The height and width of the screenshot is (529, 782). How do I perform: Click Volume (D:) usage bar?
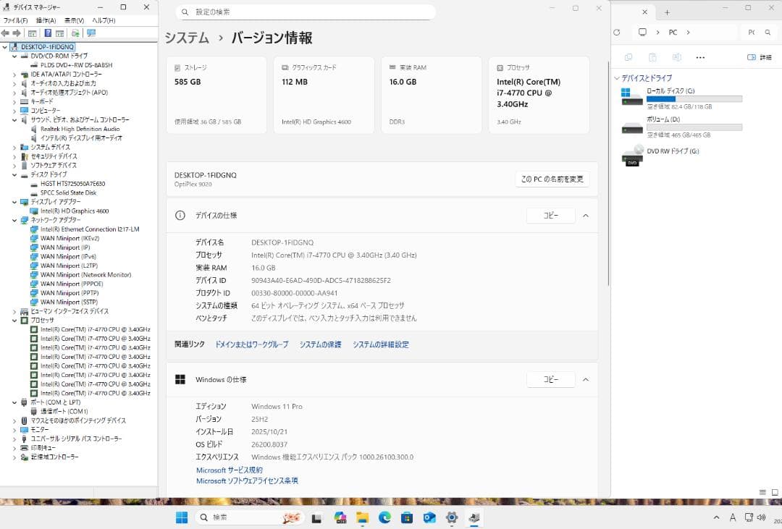click(x=694, y=127)
